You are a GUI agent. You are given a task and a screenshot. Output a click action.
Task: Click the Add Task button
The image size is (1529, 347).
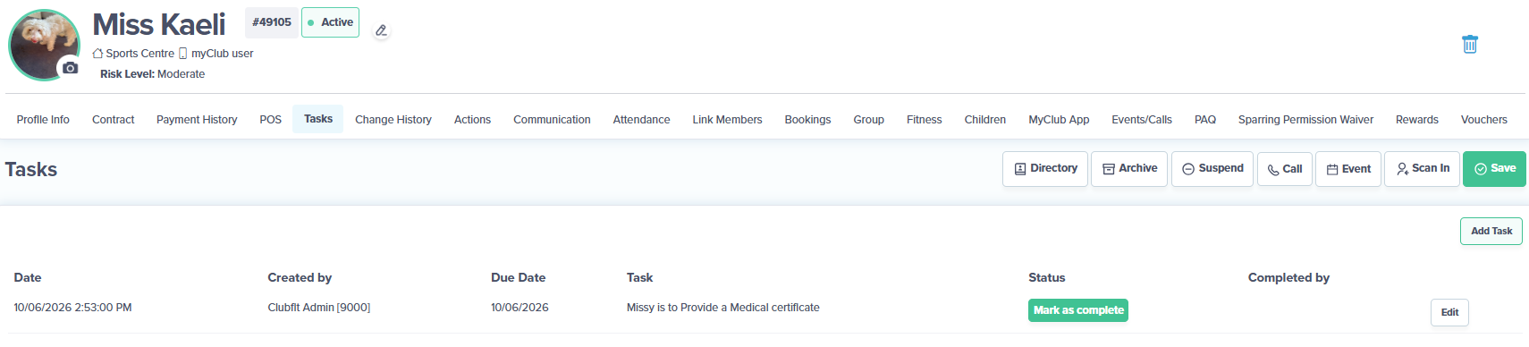pos(1491,231)
